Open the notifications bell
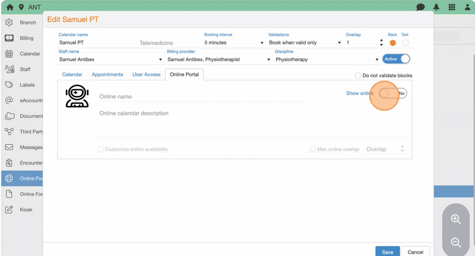 pyautogui.click(x=436, y=7)
